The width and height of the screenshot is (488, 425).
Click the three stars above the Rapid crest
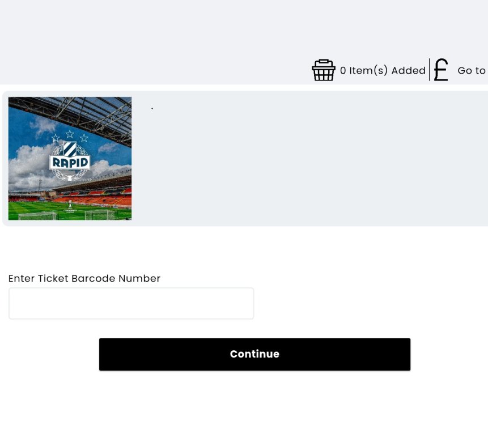click(70, 136)
